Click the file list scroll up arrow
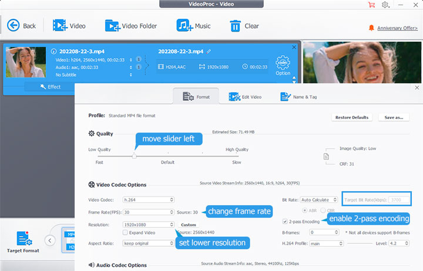 (x=294, y=78)
